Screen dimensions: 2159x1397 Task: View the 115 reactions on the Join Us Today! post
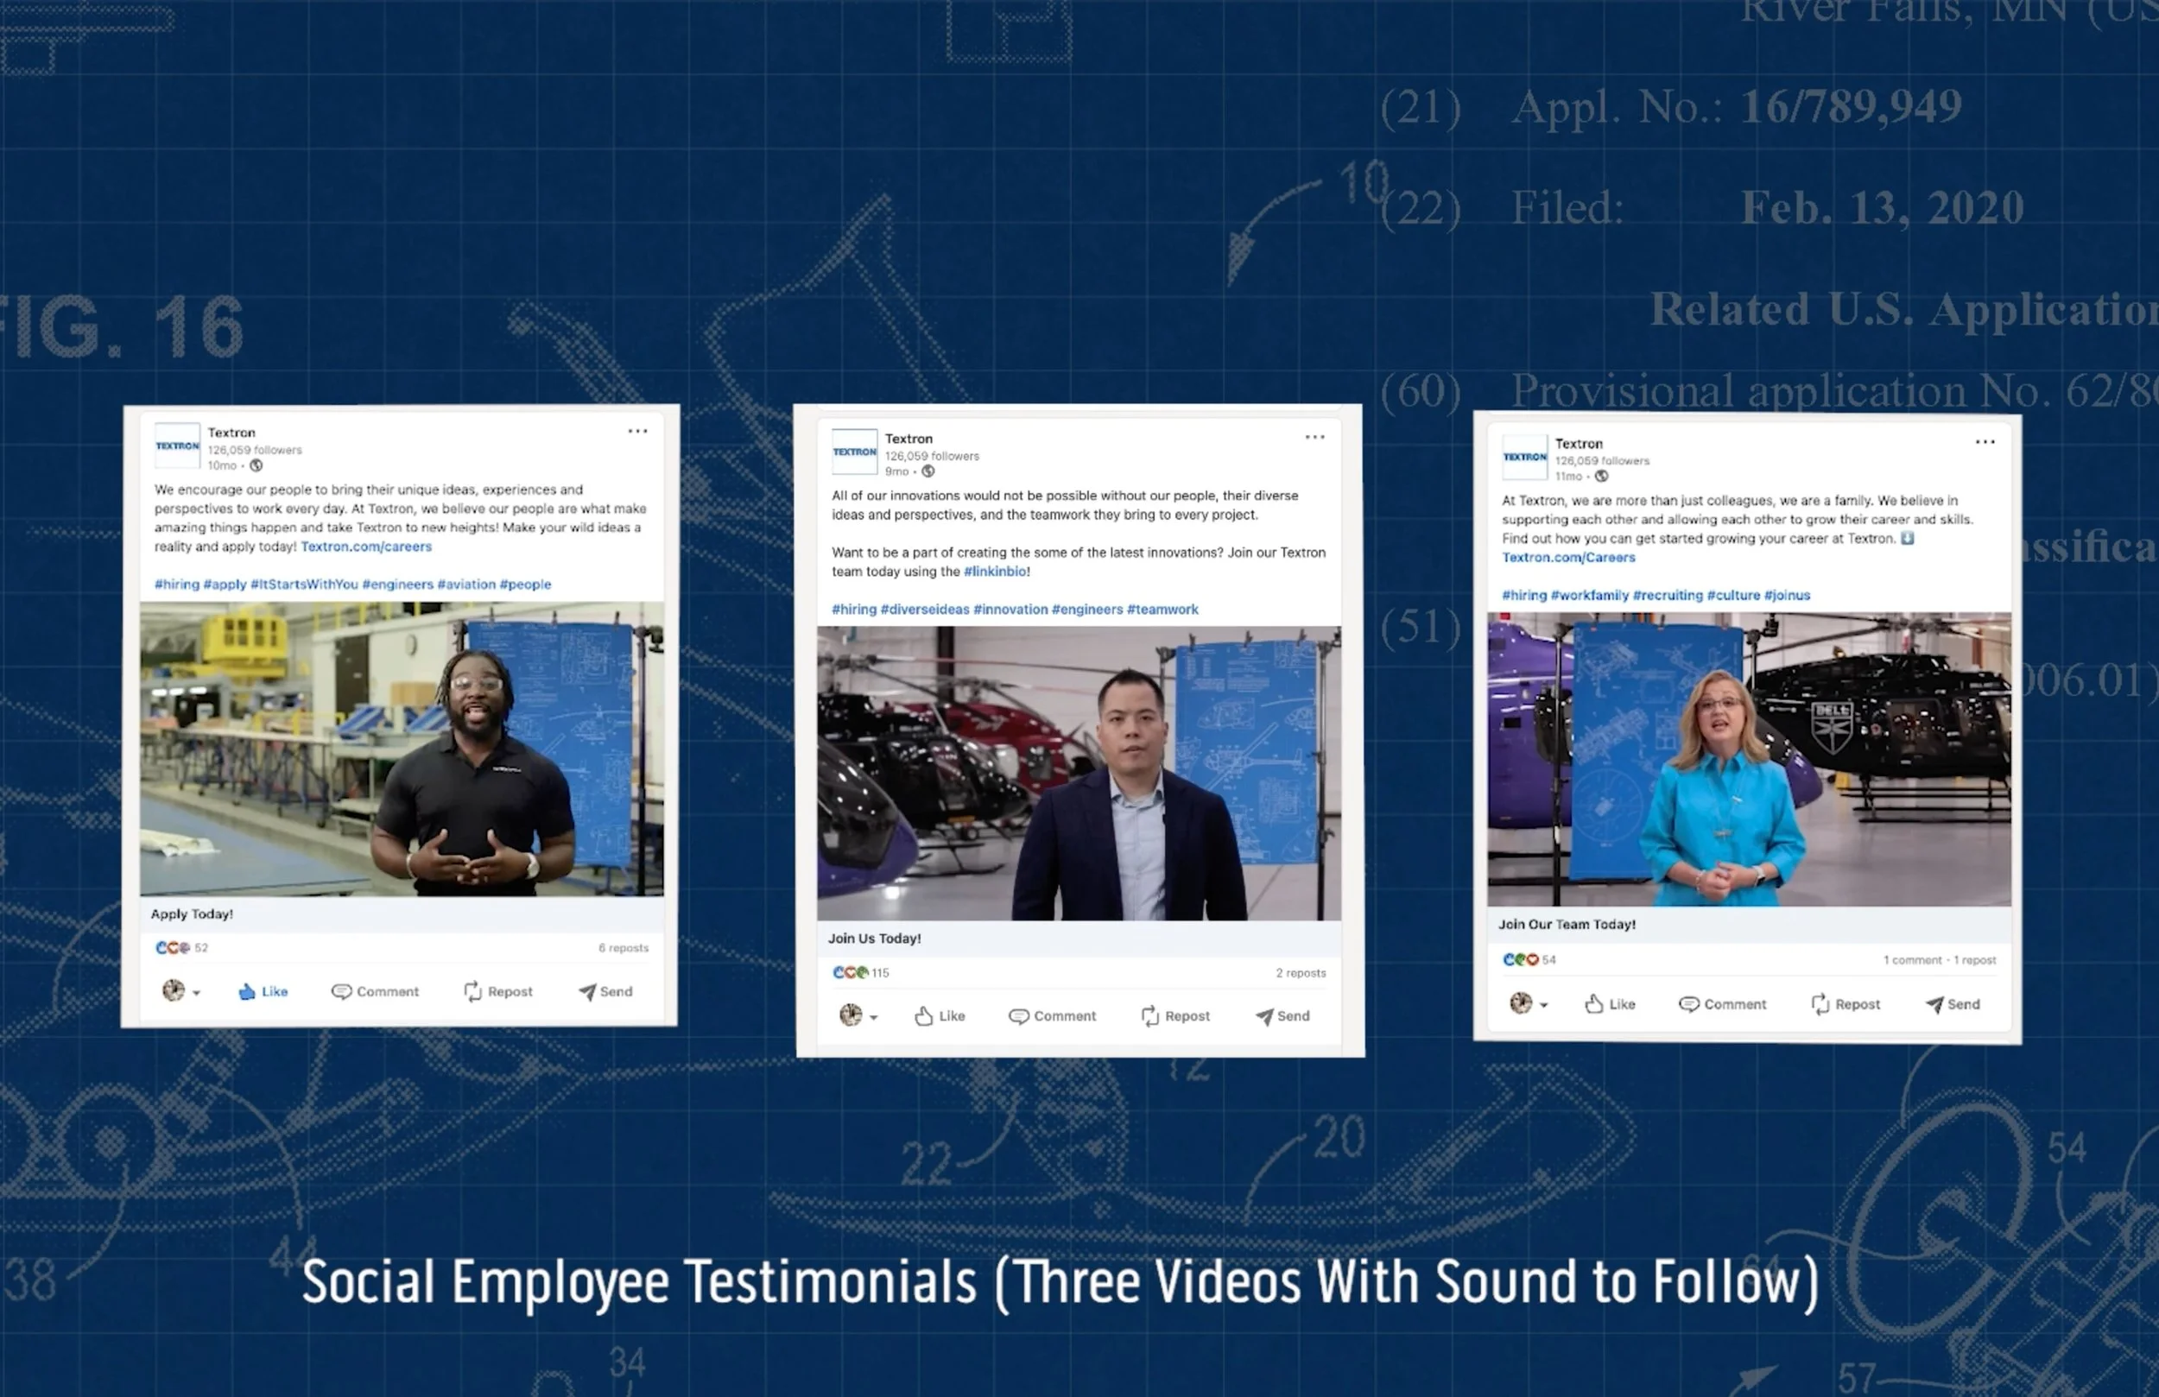pyautogui.click(x=861, y=972)
